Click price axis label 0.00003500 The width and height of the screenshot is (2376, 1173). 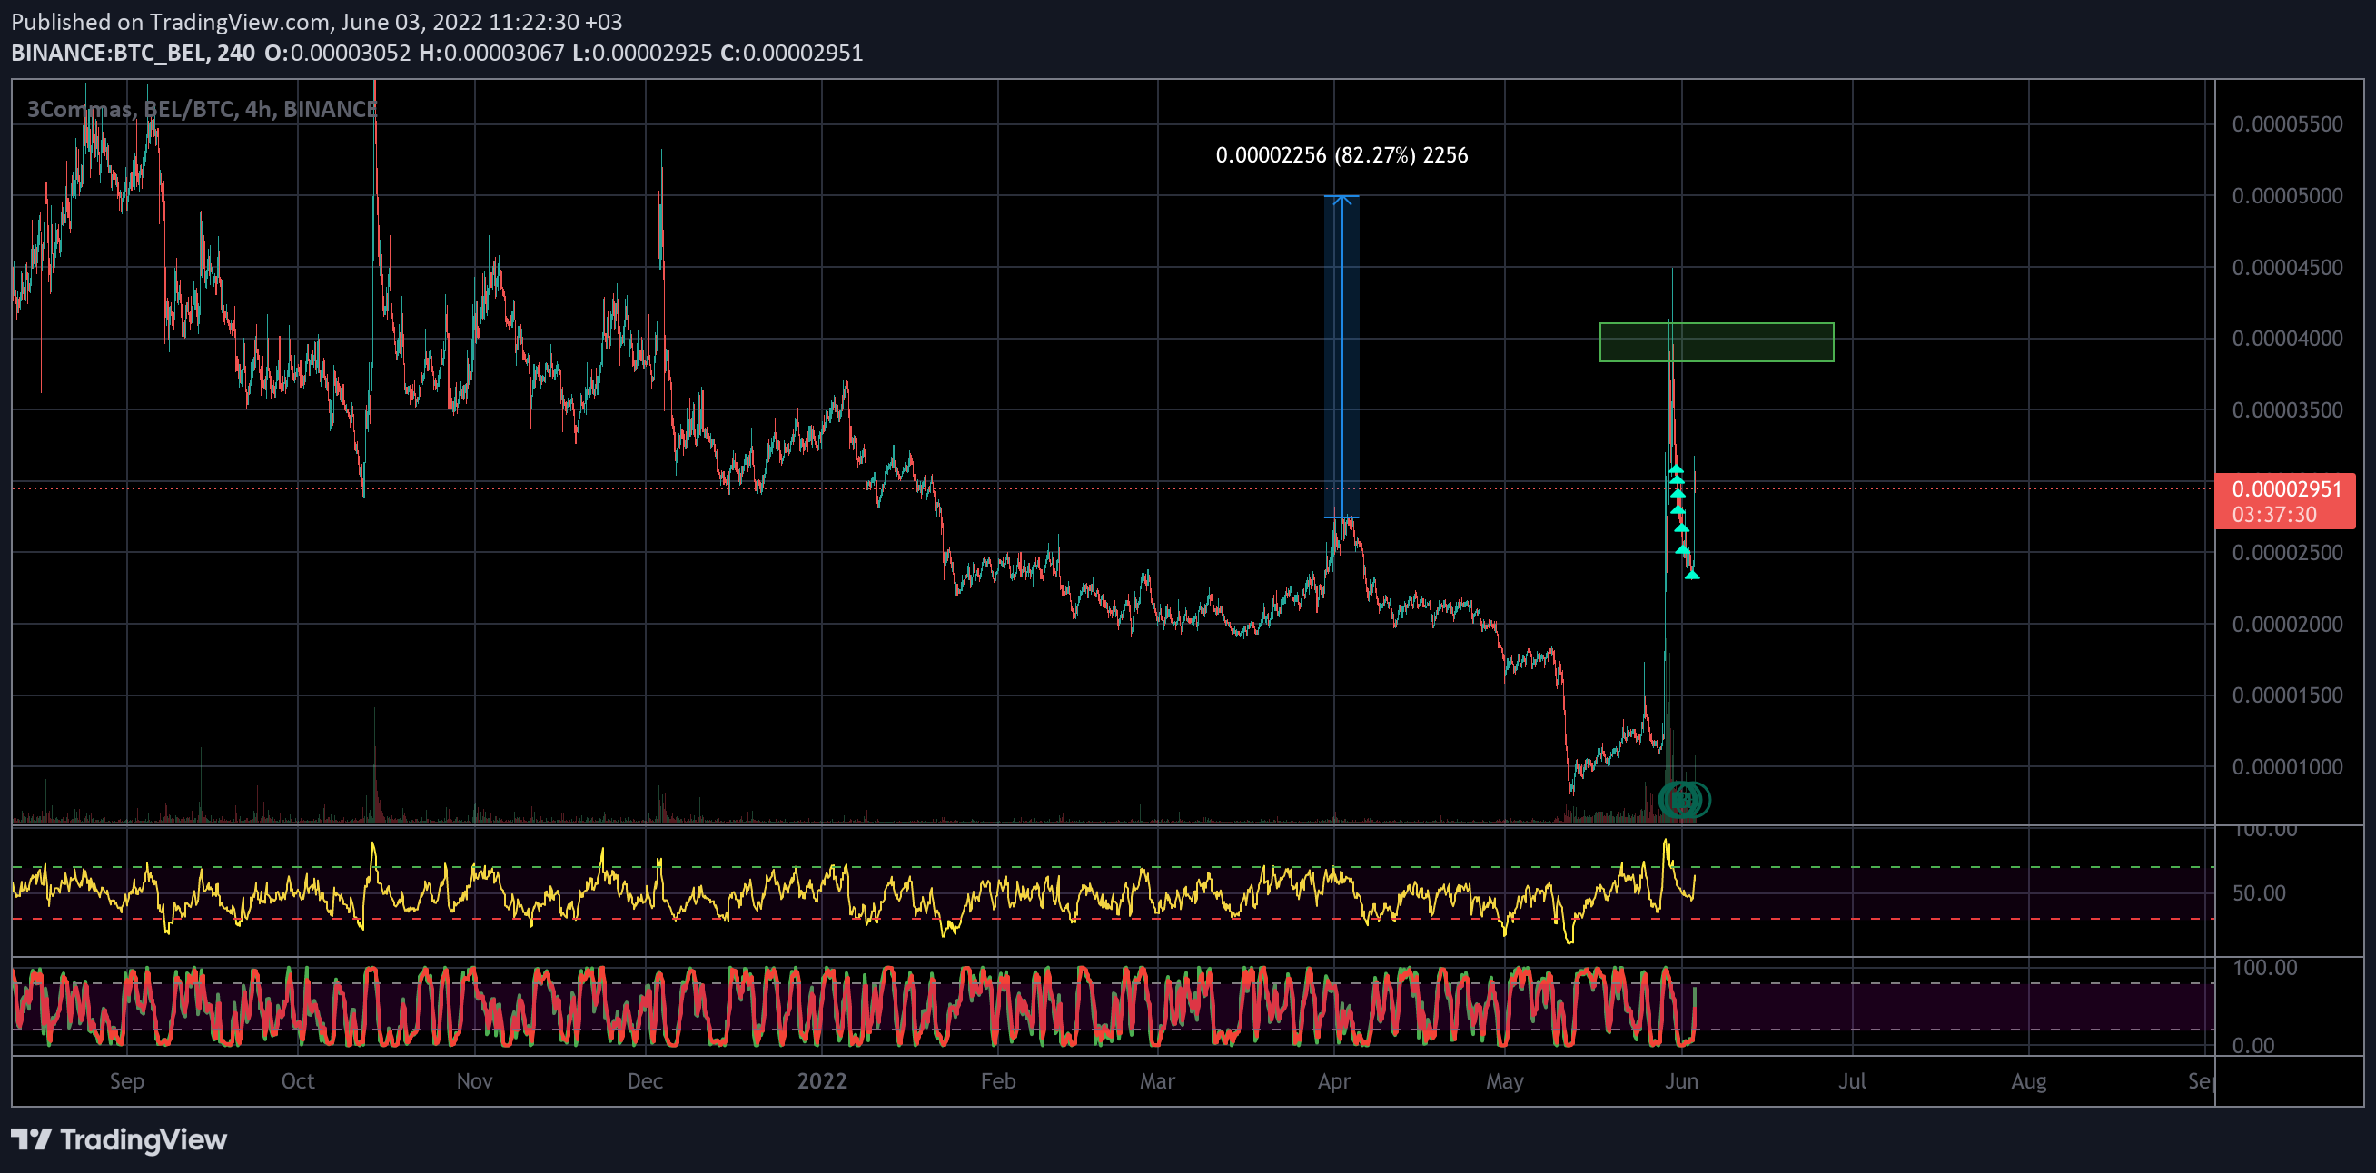click(x=2286, y=410)
